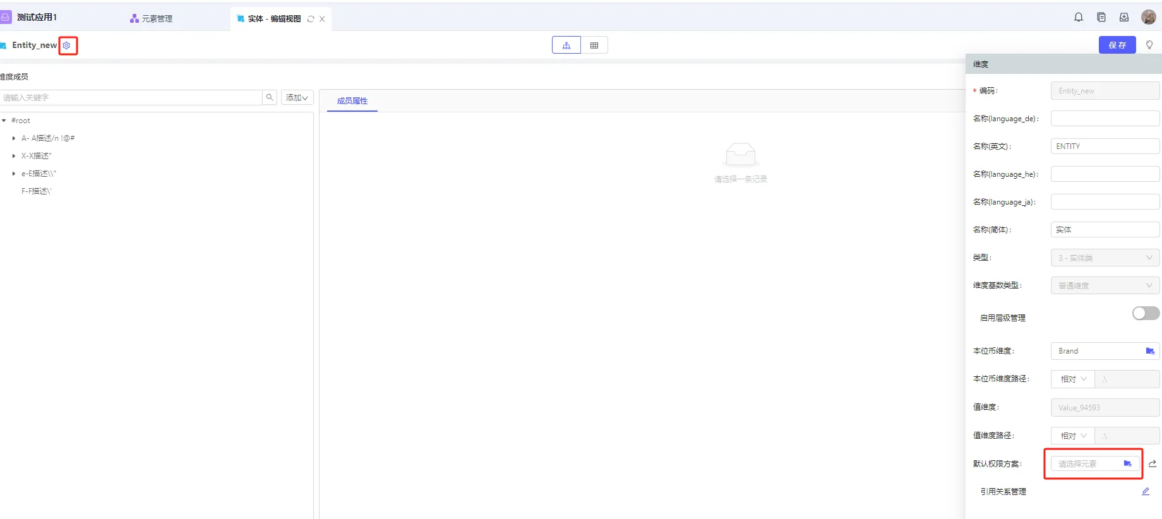The image size is (1162, 519).
Task: Toggle 启用层级管理 switch
Action: click(1146, 313)
